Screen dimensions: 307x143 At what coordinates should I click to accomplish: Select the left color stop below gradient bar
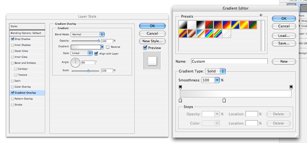(180, 100)
